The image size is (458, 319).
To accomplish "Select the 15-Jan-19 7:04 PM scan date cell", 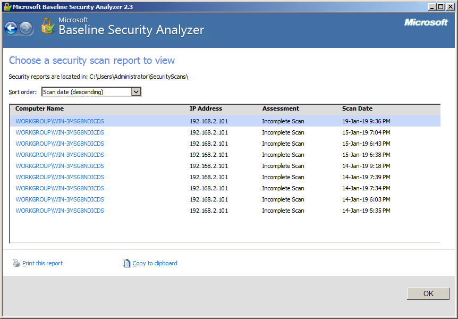I will click(366, 132).
